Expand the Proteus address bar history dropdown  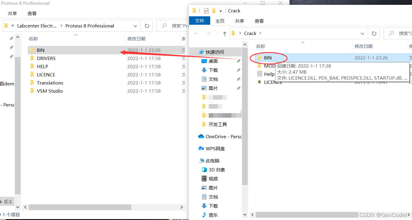pos(136,26)
